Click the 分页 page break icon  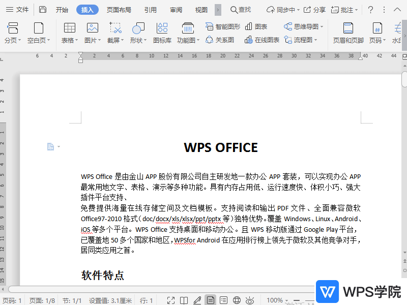click(12, 28)
